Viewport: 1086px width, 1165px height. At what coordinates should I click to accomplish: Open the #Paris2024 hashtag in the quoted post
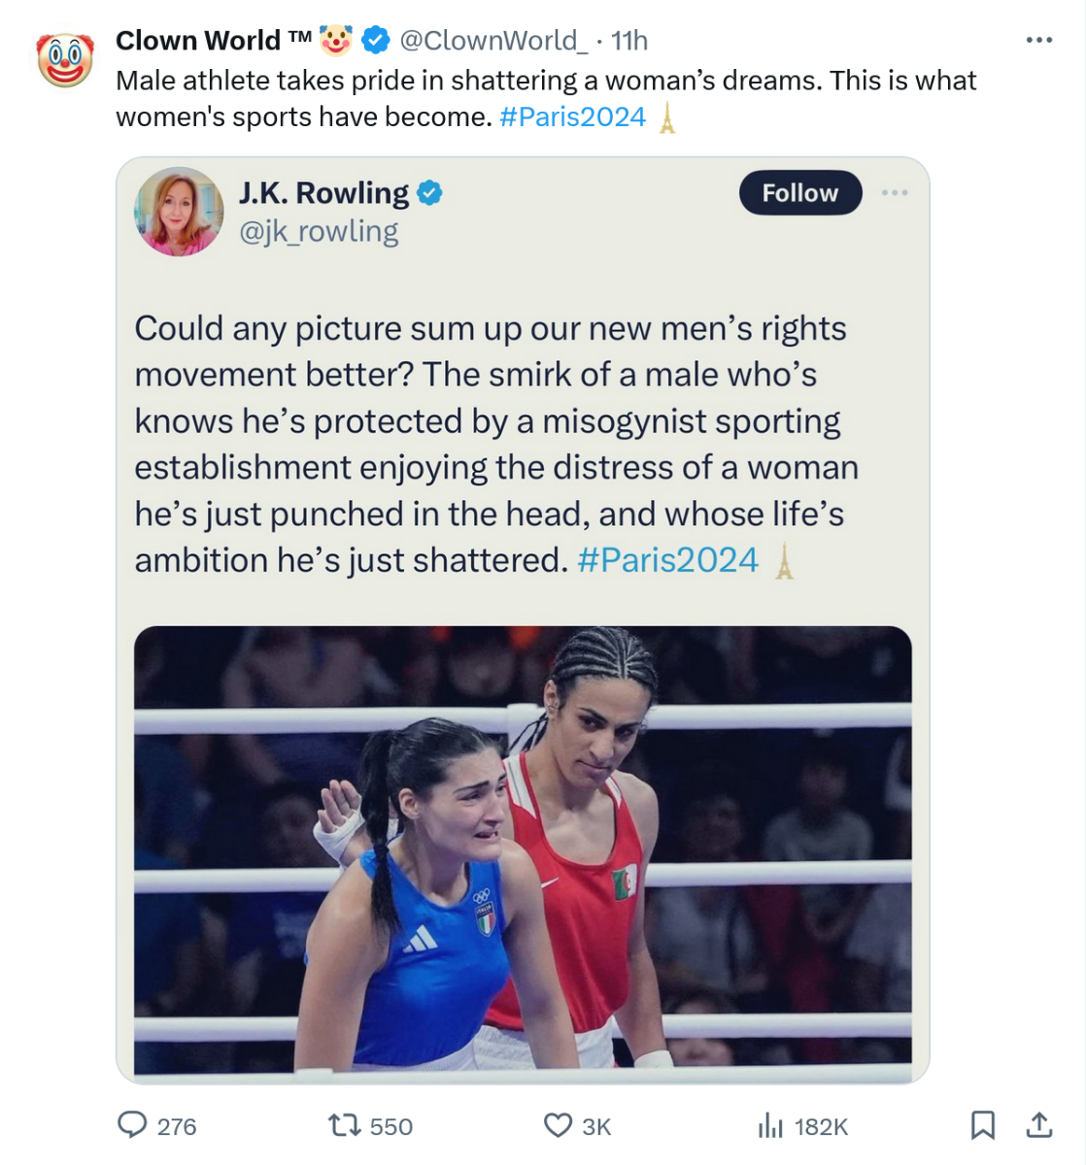click(x=667, y=560)
